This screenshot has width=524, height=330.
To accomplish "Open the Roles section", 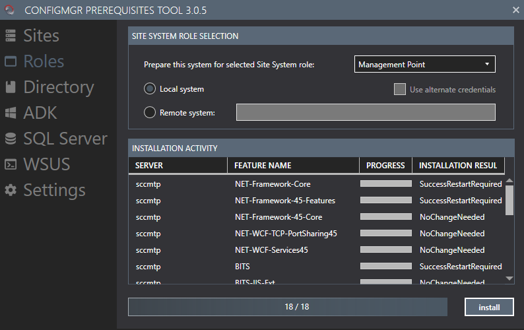I will pos(44,61).
